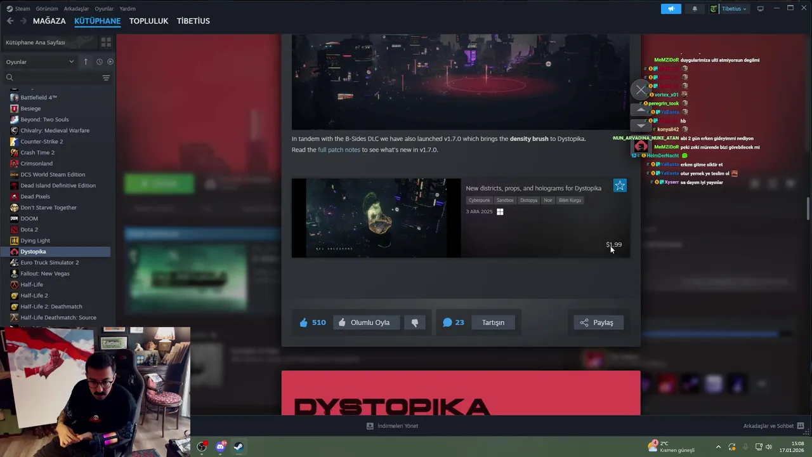Open the full patch notes link
This screenshot has width=812, height=457.
[x=339, y=150]
